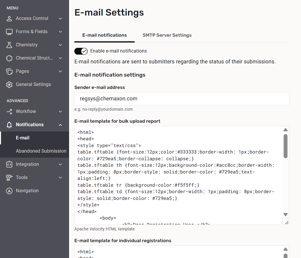
Task: Click the Chemistry flask icon
Action: coord(9,45)
